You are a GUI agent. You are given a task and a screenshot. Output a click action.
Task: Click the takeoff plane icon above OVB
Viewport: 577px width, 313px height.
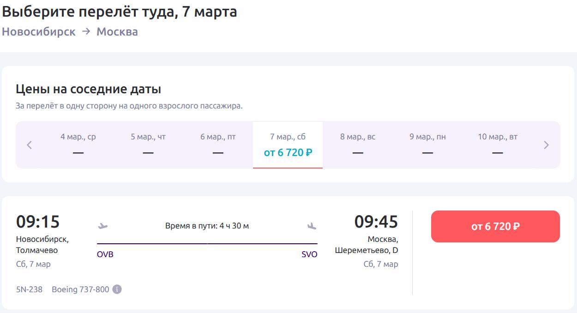103,226
